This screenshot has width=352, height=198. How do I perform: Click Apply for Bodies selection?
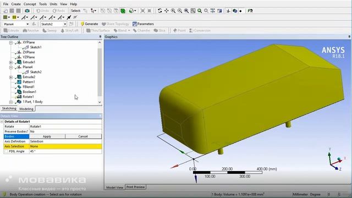[47, 136]
